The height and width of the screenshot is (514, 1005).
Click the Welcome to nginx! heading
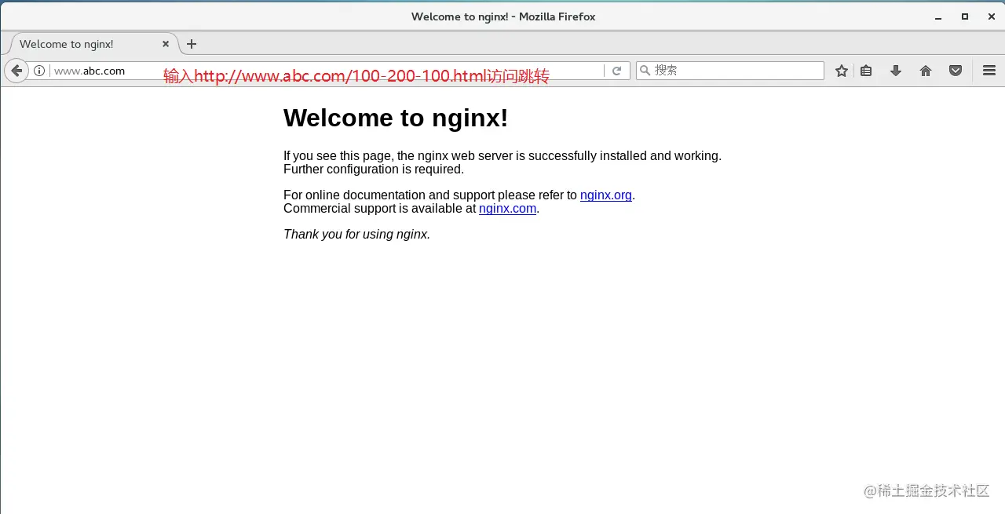[396, 118]
